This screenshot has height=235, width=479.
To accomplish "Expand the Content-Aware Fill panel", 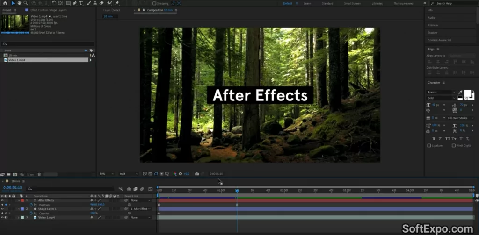I will pos(440,40).
